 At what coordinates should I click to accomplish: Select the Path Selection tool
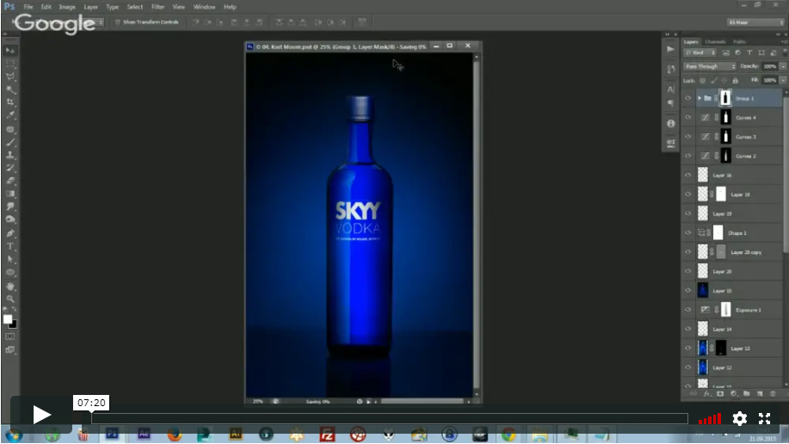(10, 259)
